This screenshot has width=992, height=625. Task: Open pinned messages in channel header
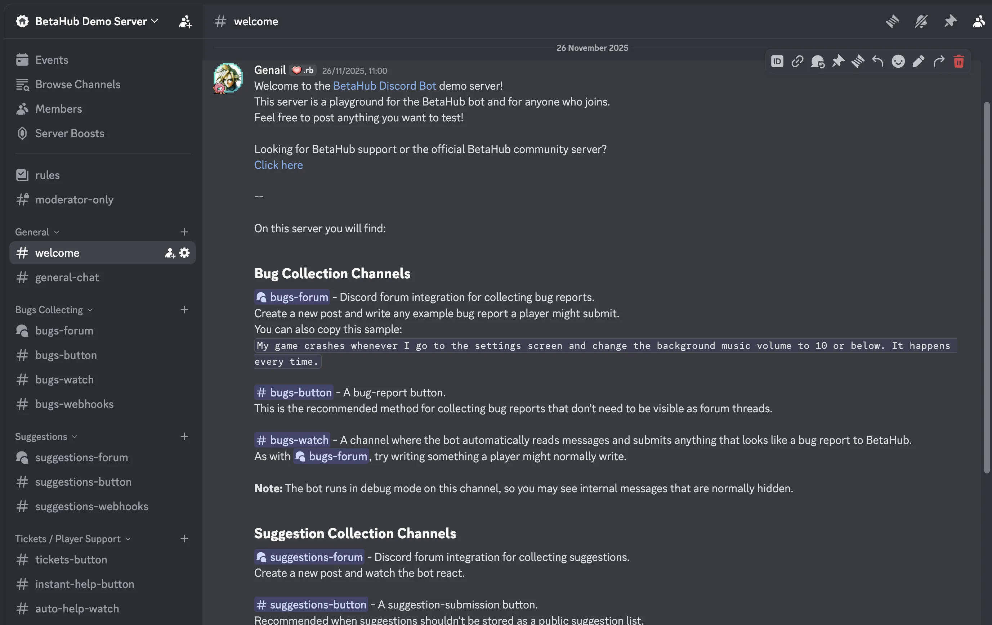click(x=950, y=21)
